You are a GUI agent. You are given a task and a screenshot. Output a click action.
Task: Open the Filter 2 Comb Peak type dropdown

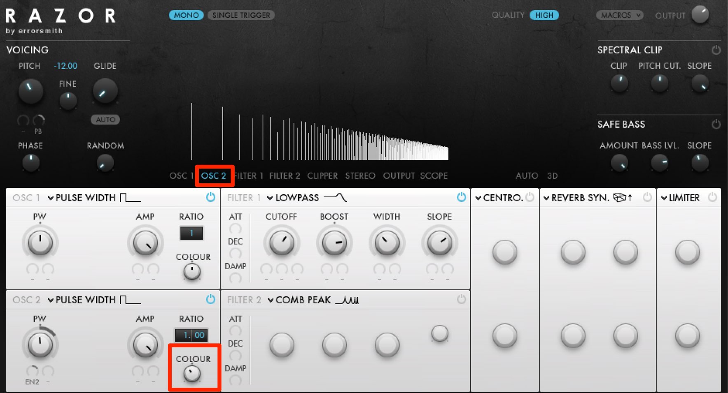[313, 300]
